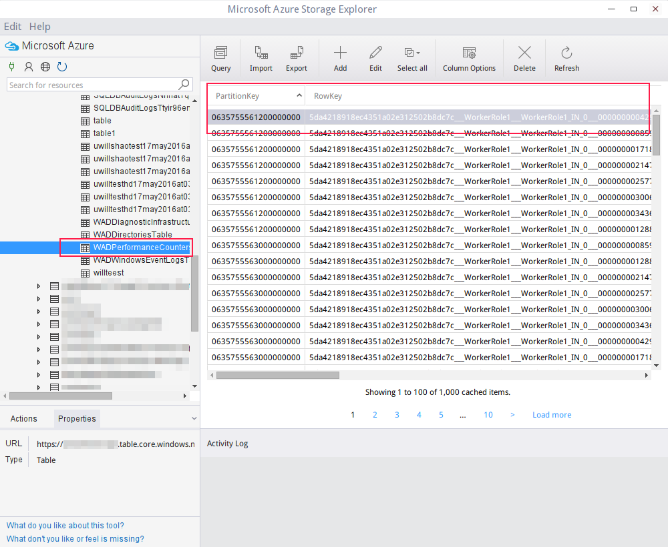Screen dimensions: 668x547
Task: Go to page 2 of results
Action: click(x=375, y=415)
